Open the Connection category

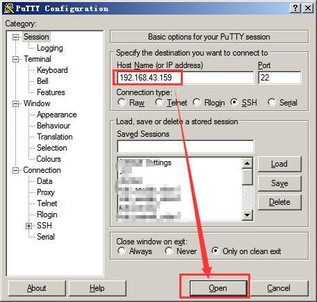[x=42, y=170]
